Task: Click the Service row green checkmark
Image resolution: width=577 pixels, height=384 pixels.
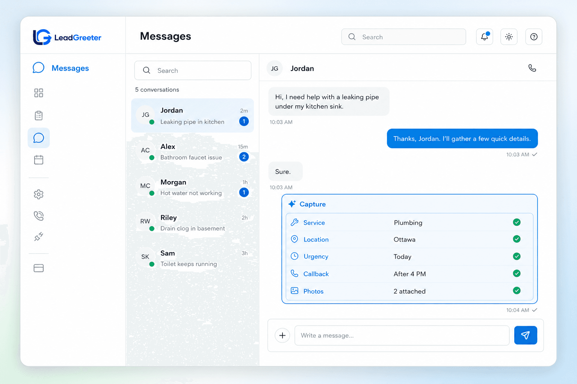Action: click(x=517, y=222)
